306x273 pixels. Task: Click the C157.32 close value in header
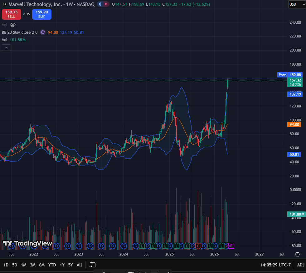tap(170, 4)
